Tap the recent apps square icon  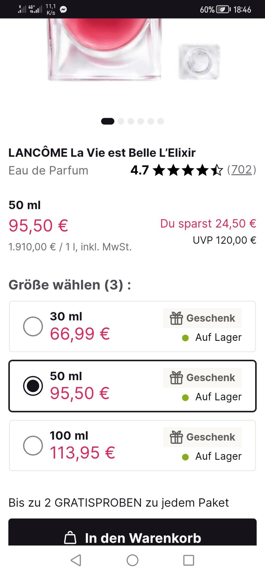(x=188, y=560)
